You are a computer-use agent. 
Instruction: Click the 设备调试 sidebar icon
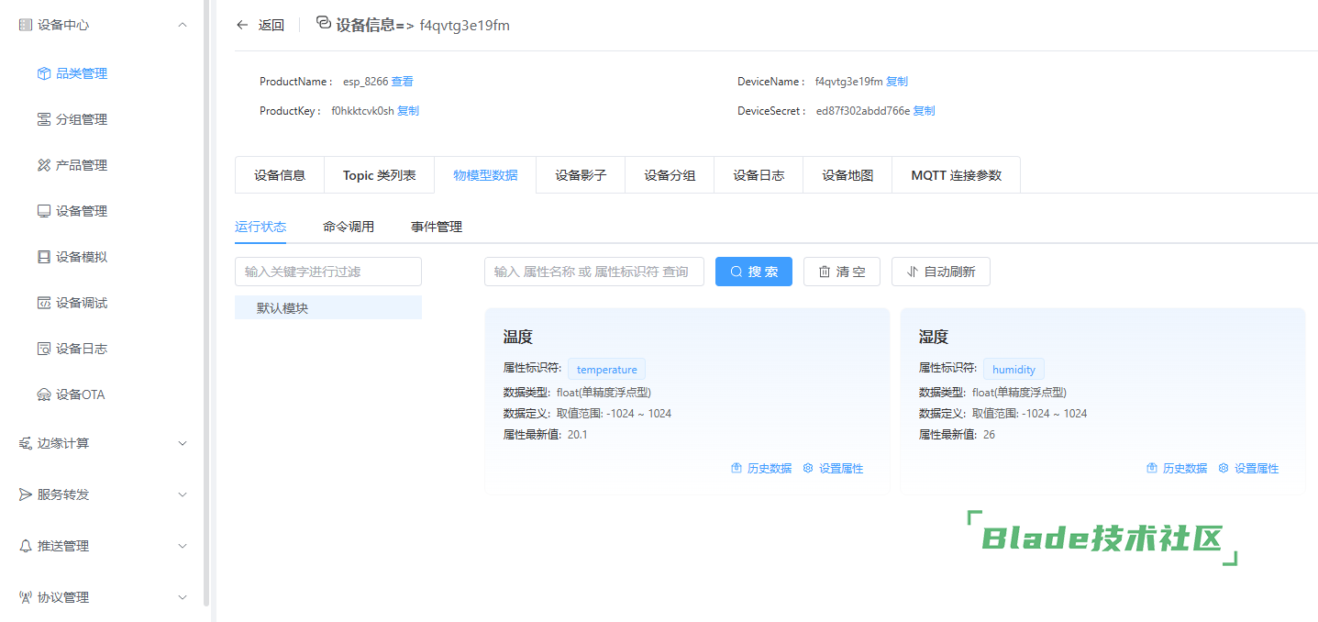pyautogui.click(x=44, y=303)
